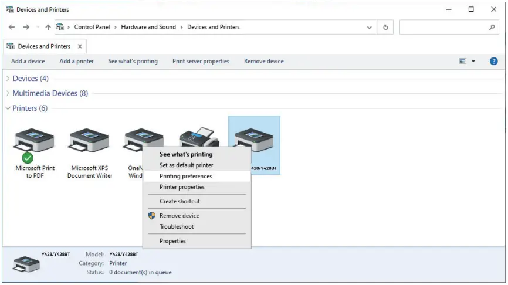Screen dimensions: 508x285
Task: Click the Forward navigation arrow
Action: tap(26, 27)
